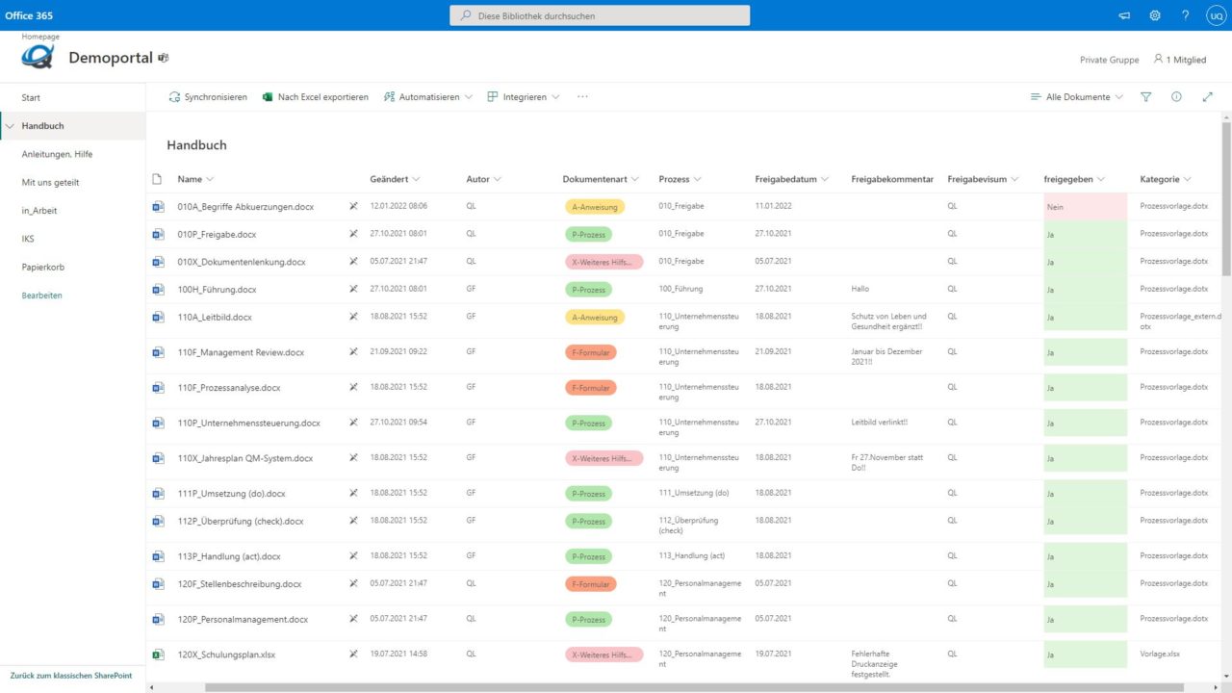Click Zurück zum klassischen SharePoint

[71, 676]
